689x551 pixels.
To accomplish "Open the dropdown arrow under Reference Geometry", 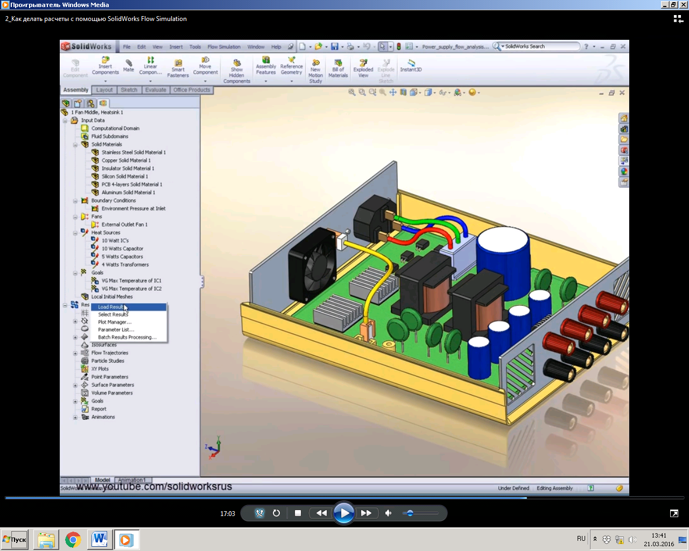I will [292, 81].
